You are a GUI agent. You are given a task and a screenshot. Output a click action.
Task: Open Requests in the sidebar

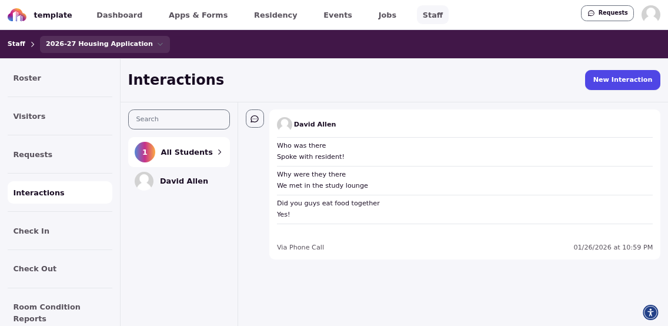[x=60, y=155]
